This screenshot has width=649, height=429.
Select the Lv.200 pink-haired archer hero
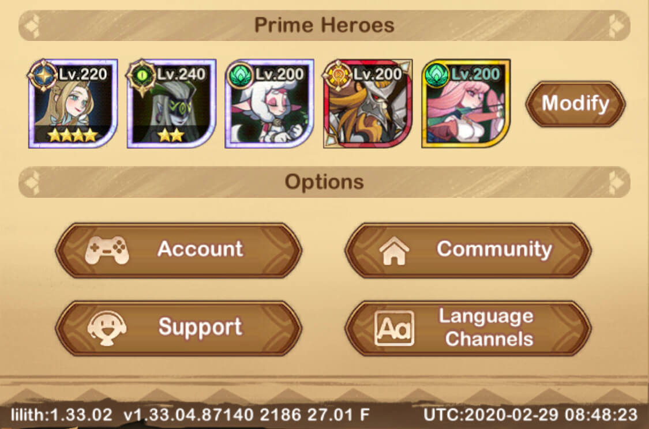[x=466, y=103]
